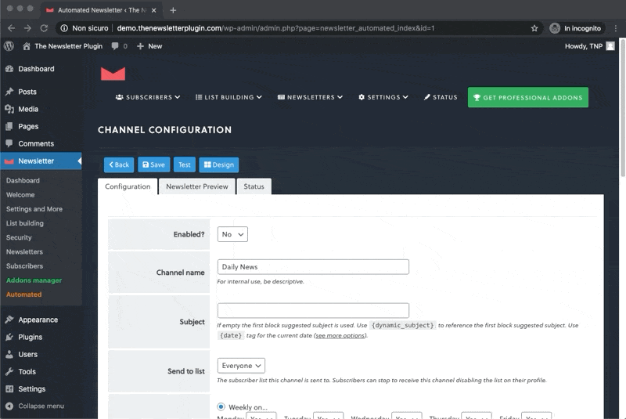Image resolution: width=626 pixels, height=419 pixels.
Task: Click the Collapse menu arrow icon
Action: click(x=9, y=406)
